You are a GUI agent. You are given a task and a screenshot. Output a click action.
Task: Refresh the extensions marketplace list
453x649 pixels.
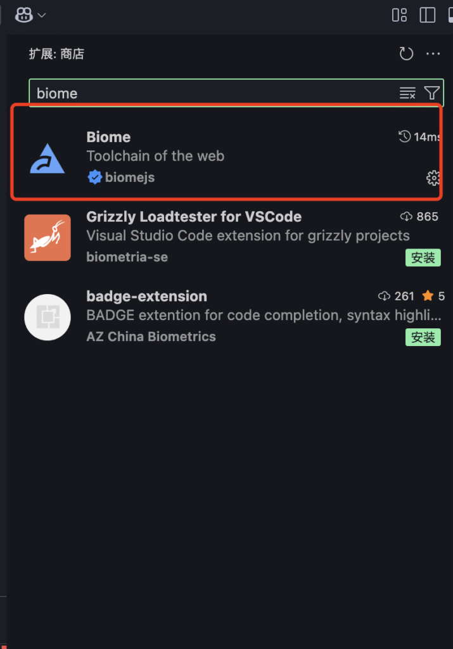[x=406, y=54]
